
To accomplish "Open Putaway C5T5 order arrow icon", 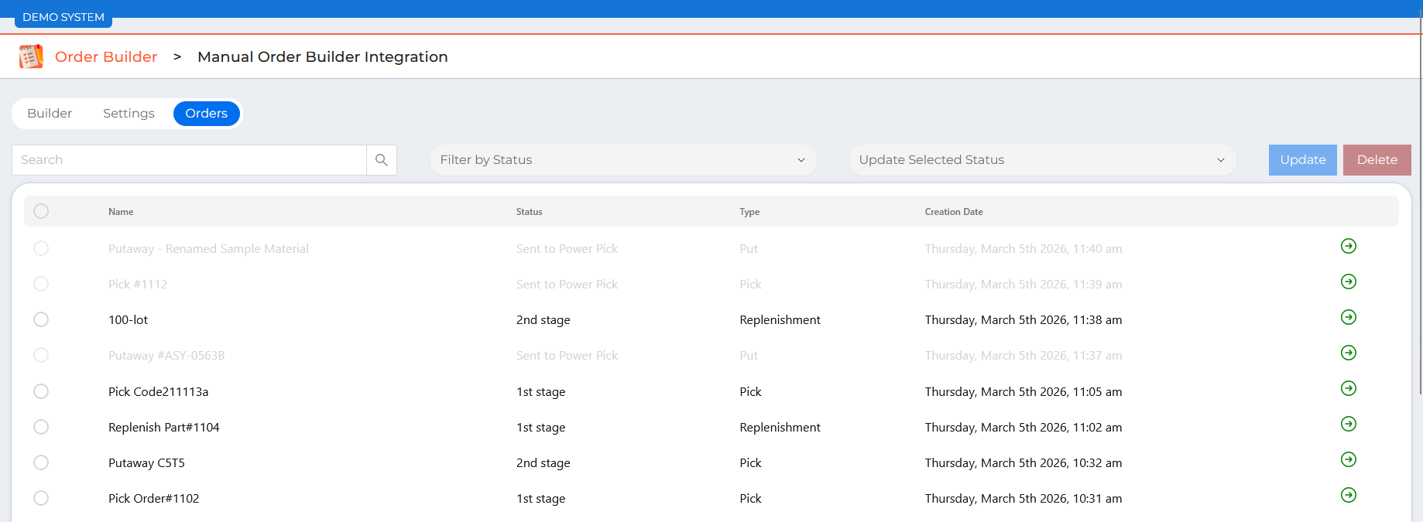I will [1348, 459].
